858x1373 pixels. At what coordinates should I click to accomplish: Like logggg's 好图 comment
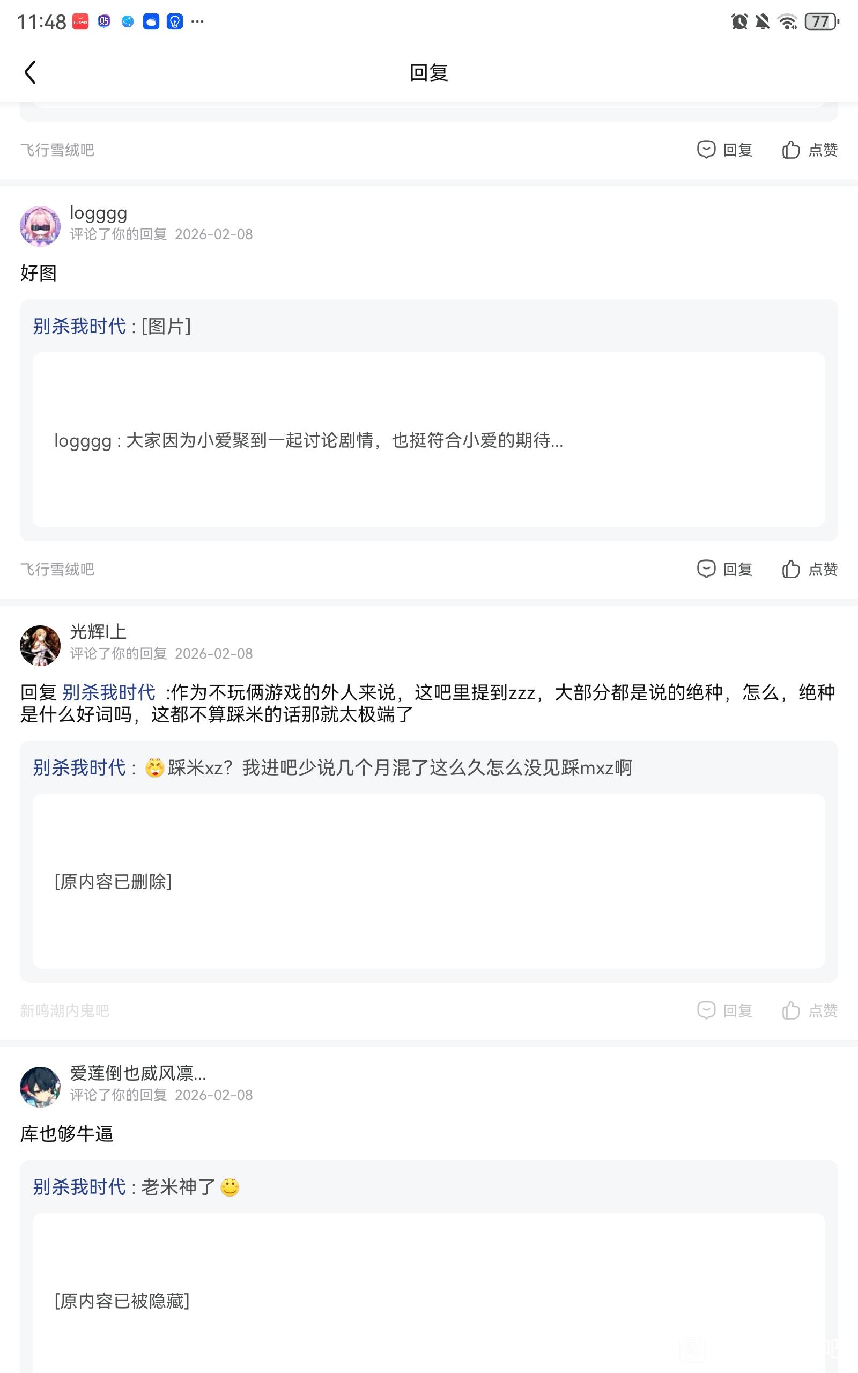(x=810, y=569)
